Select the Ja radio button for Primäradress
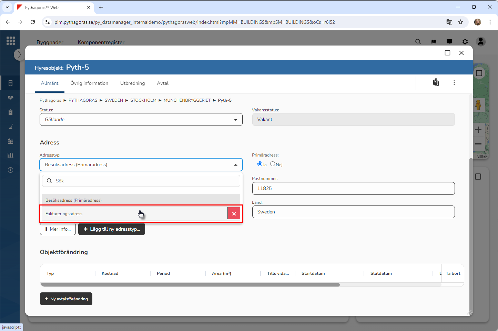Screen dimensions: 498x331 (x=260, y=164)
